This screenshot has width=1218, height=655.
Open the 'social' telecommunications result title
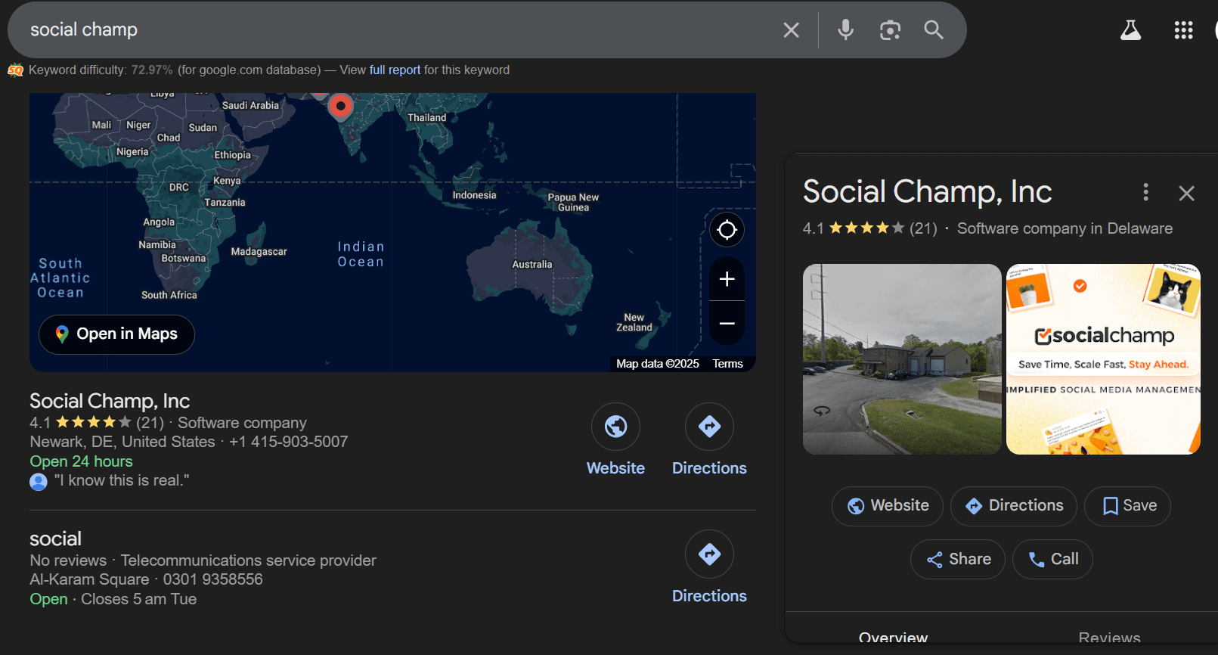55,539
